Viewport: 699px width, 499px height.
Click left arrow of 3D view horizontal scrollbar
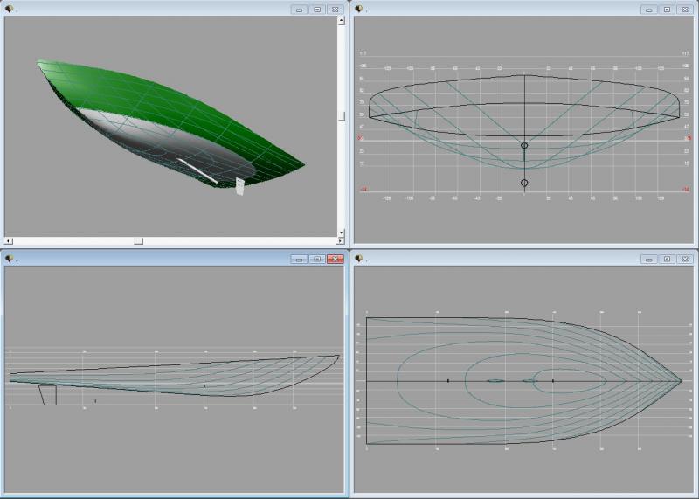[x=9, y=240]
